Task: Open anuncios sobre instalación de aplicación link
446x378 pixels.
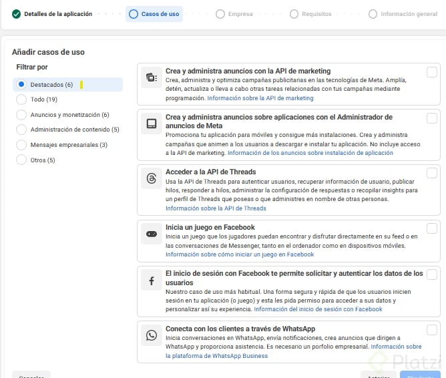Action: coord(310,153)
